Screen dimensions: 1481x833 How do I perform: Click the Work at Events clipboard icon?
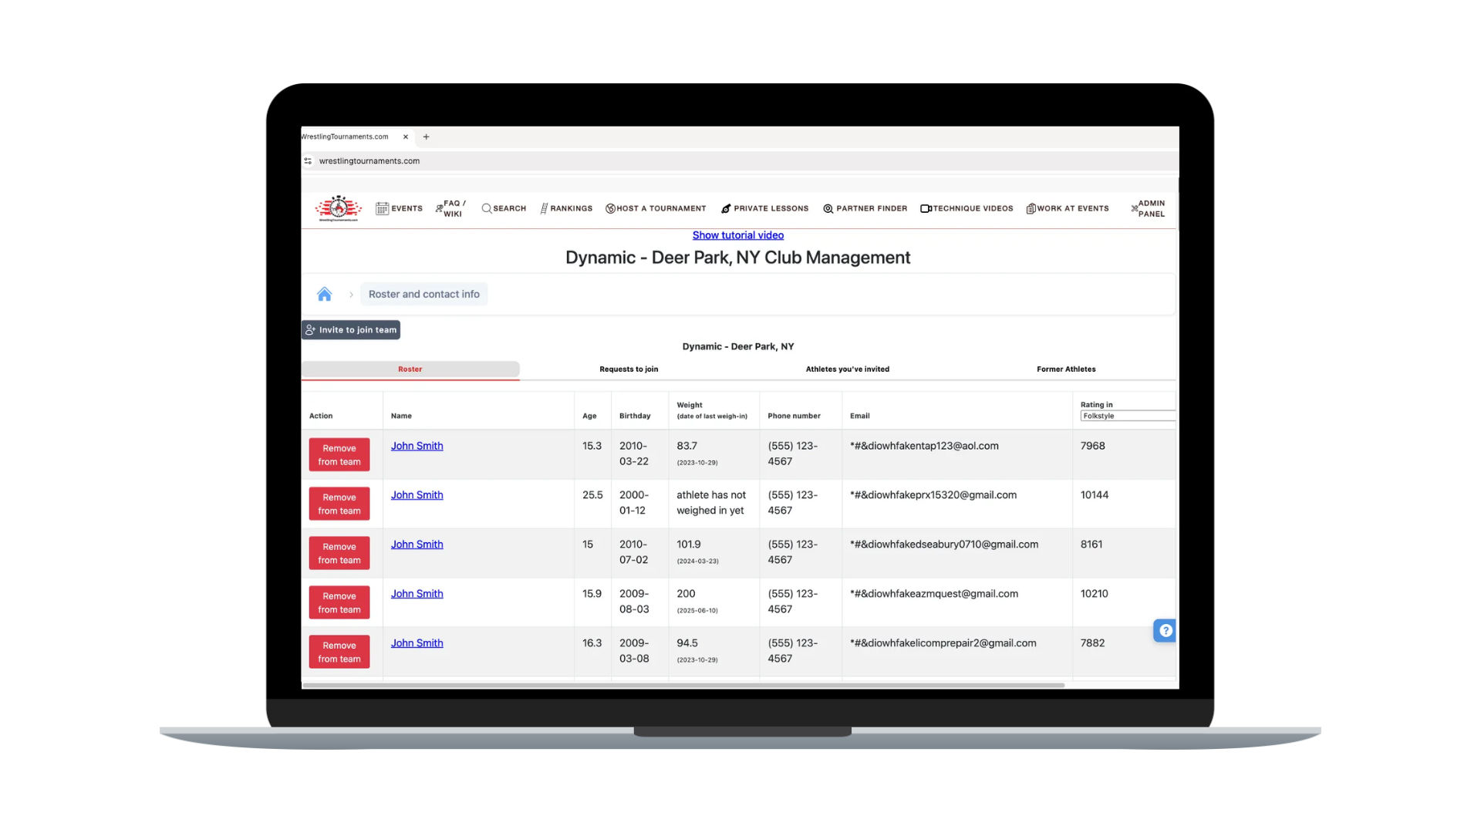[x=1031, y=208]
